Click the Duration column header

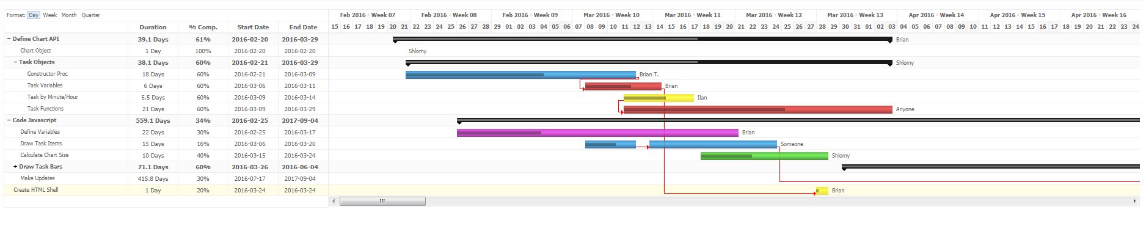point(153,27)
